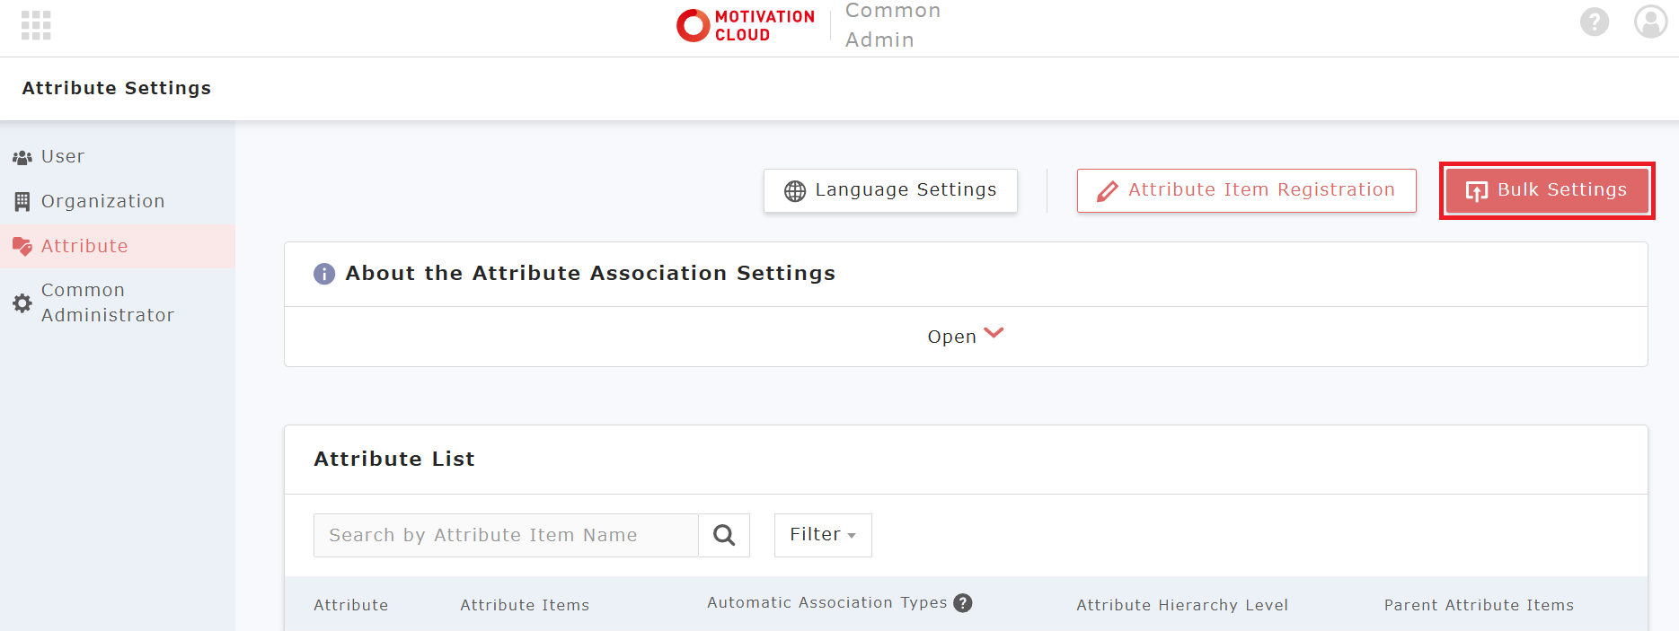Screen dimensions: 1679x631
Task: Open the Attribute sidebar item
Action: pyautogui.click(x=84, y=246)
